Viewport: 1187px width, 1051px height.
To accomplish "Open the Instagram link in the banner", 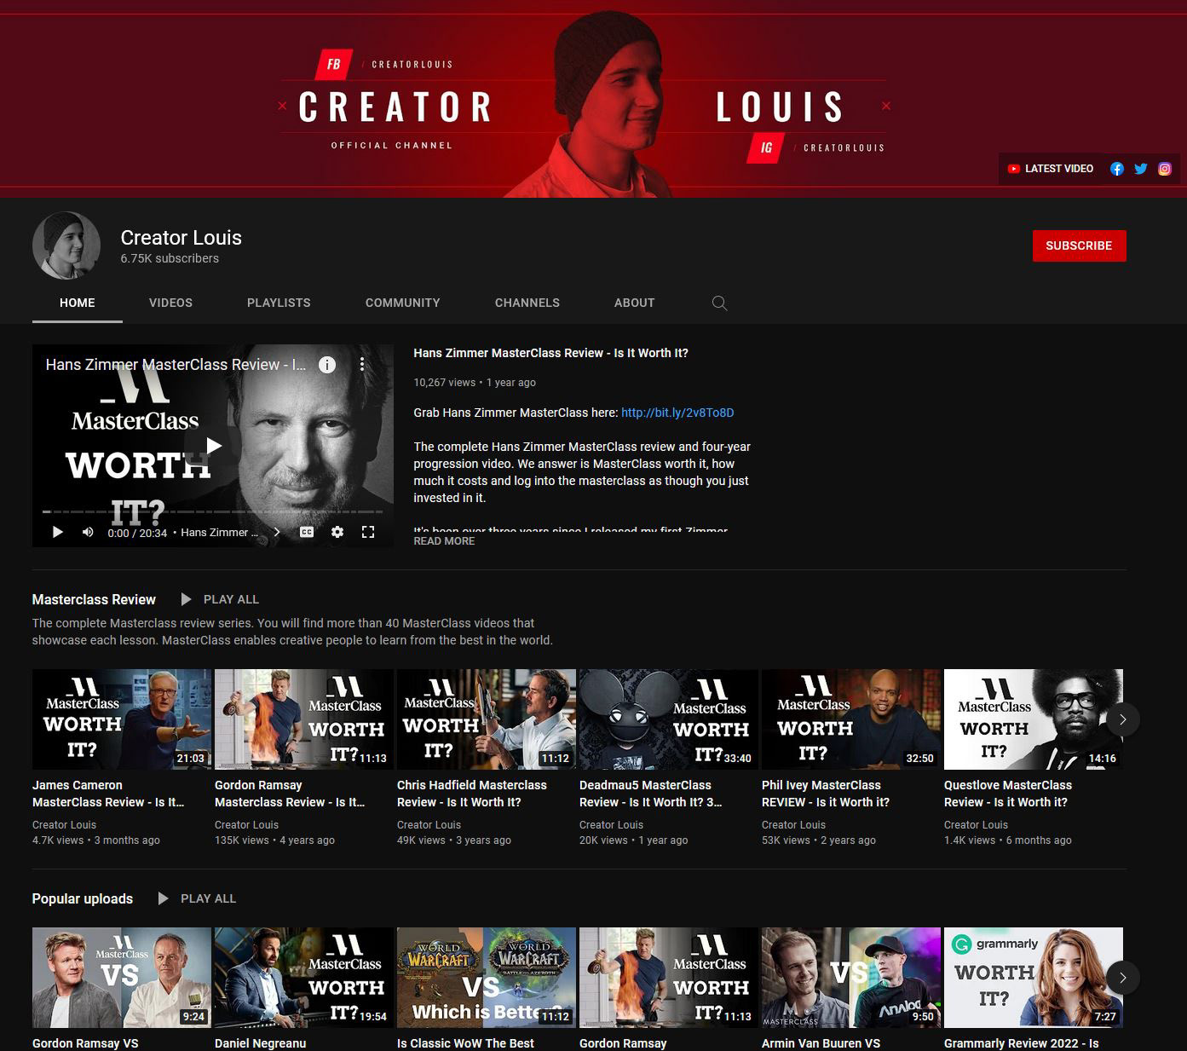I will [1165, 169].
